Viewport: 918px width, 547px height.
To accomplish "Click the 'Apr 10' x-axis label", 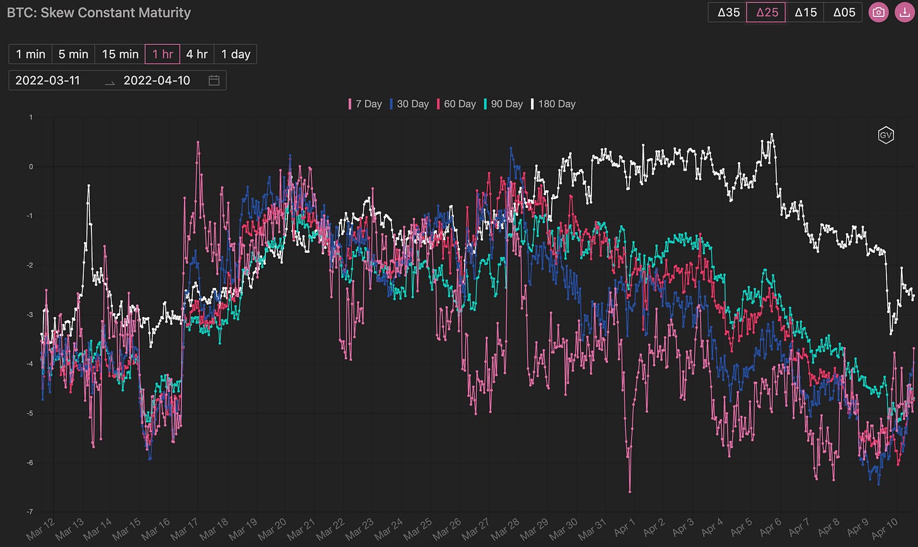I will pos(886,529).
